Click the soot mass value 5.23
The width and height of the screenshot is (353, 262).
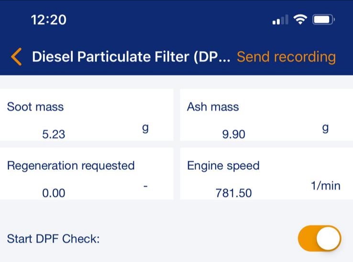point(53,135)
